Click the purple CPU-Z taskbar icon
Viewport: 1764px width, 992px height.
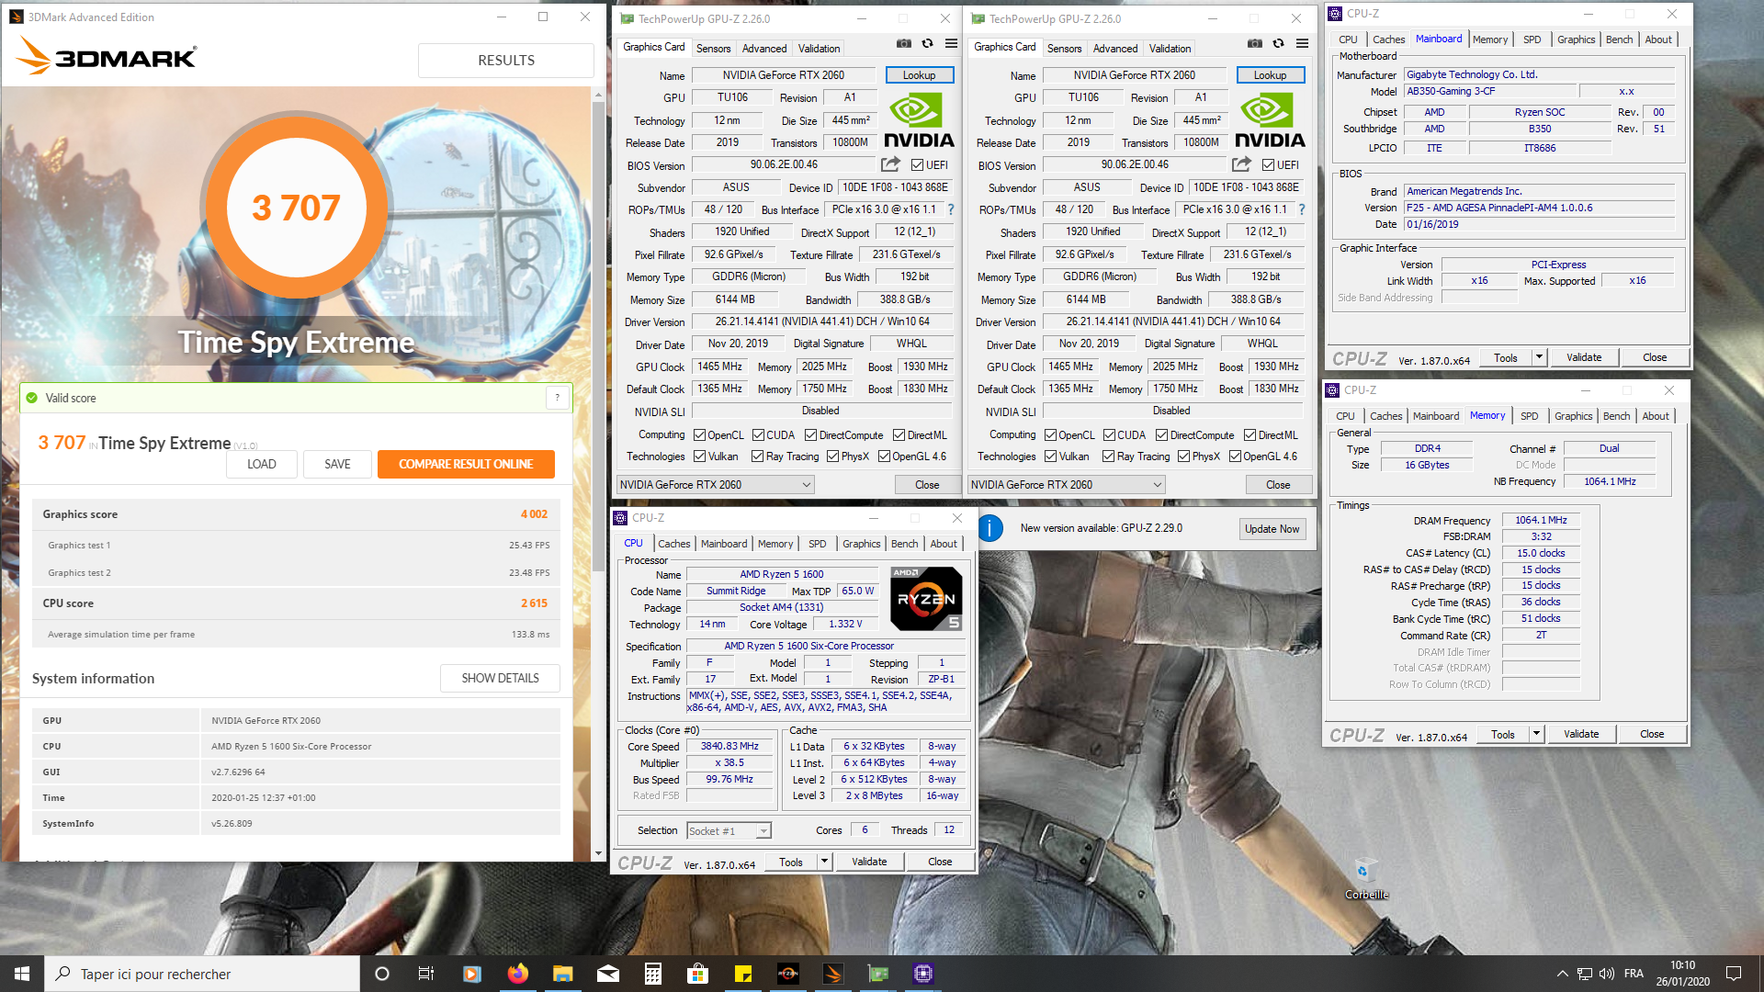click(923, 974)
